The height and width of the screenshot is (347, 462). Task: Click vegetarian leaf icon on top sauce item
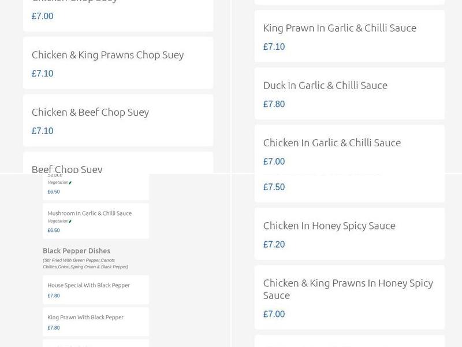[70, 183]
